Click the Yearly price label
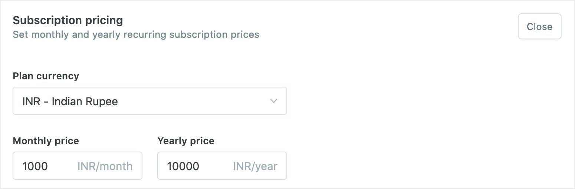Viewport: 575px width, 189px height. (186, 141)
